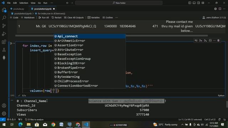Select the .venv Python kernel picker
This screenshot has height=128, width=228.
coord(214,17)
